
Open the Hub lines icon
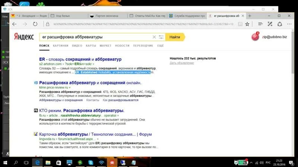point(260,24)
